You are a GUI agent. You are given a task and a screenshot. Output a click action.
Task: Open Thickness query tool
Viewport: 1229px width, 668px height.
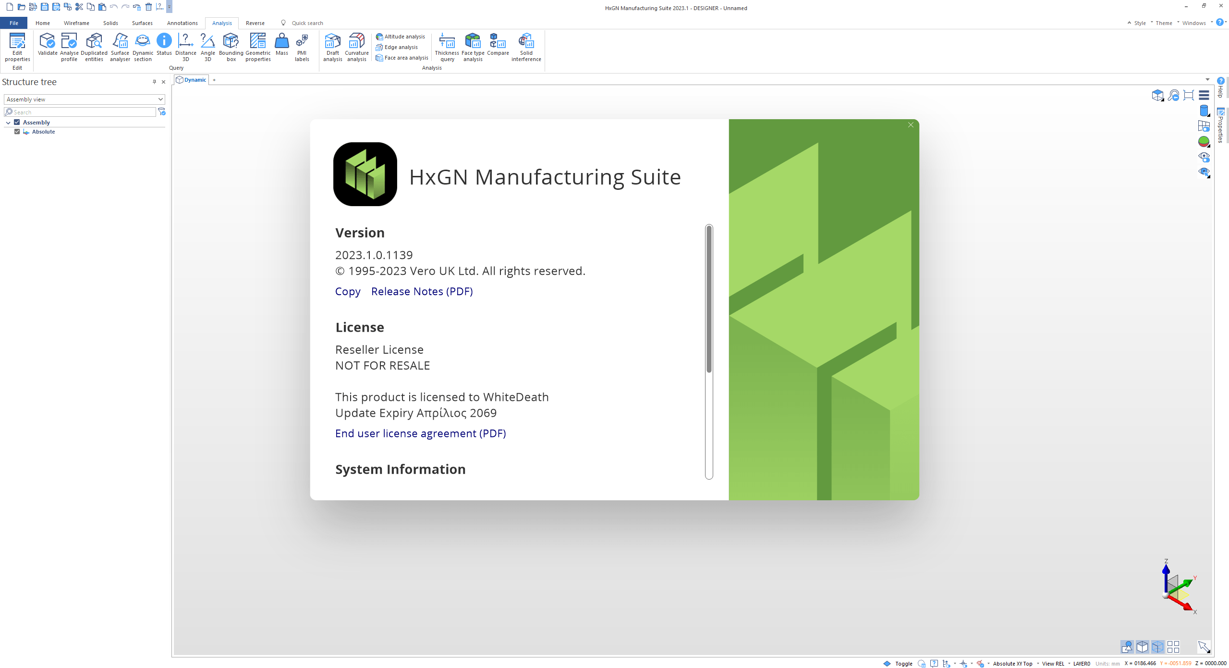(447, 47)
